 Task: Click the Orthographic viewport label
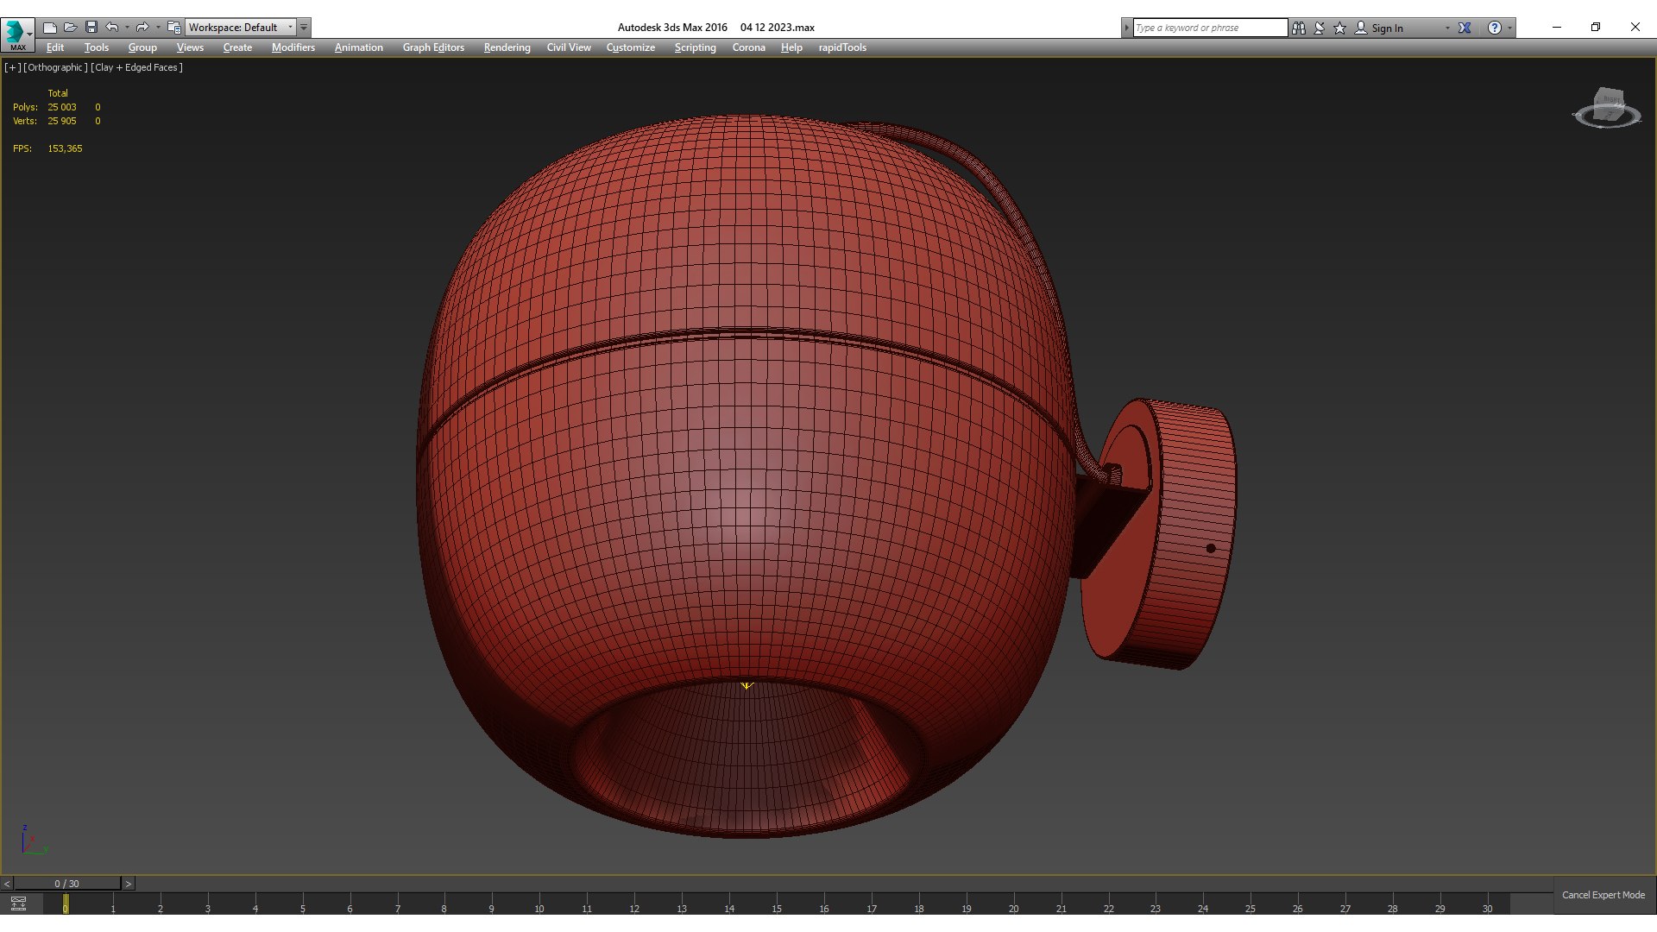pos(55,67)
